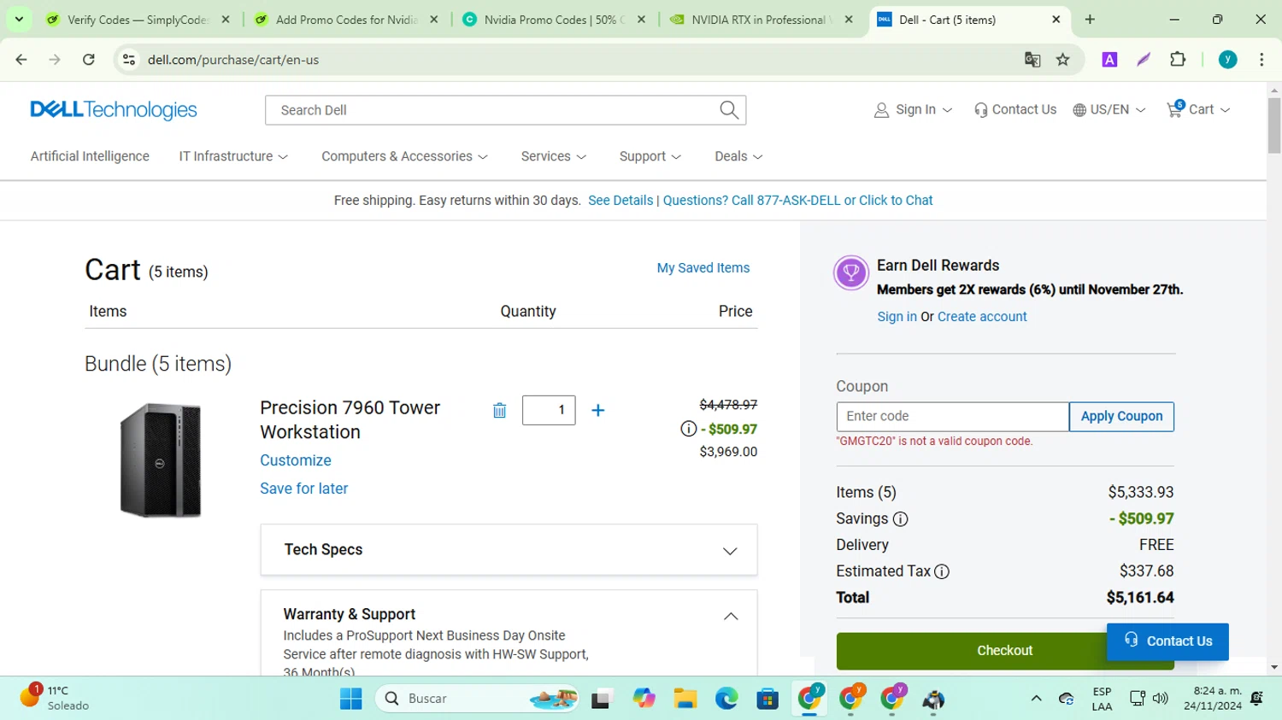Open the Chrome three-dot menu

pos(1261,60)
